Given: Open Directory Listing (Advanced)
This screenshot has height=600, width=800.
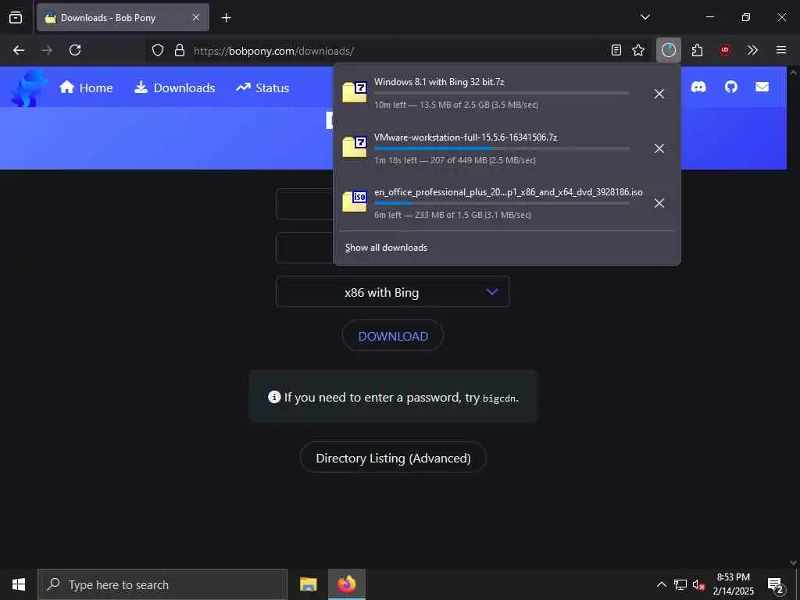Looking at the screenshot, I should click(393, 458).
